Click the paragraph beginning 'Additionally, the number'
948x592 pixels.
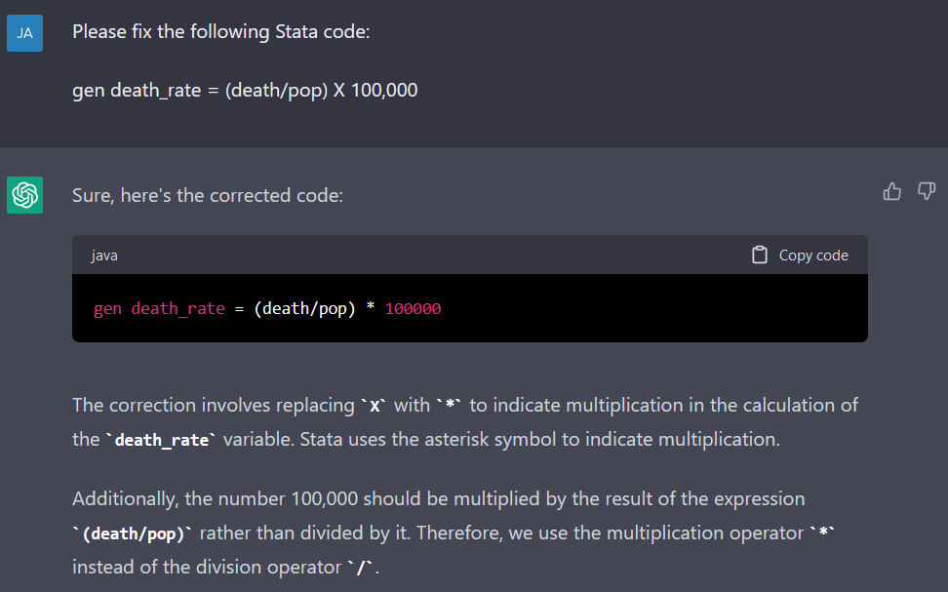tap(454, 533)
